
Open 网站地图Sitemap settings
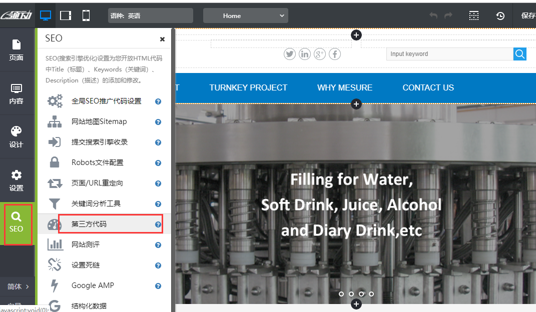[x=99, y=121]
